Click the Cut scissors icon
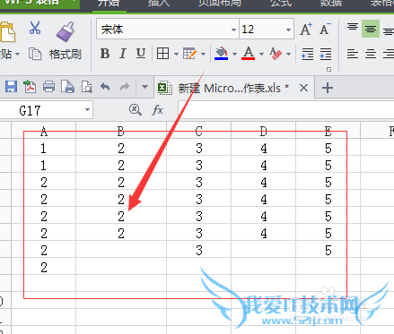 (x=35, y=28)
